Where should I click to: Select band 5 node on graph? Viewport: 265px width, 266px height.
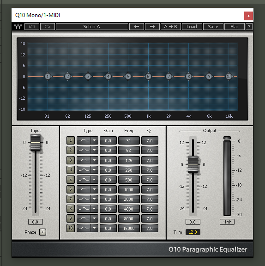(x=128, y=77)
